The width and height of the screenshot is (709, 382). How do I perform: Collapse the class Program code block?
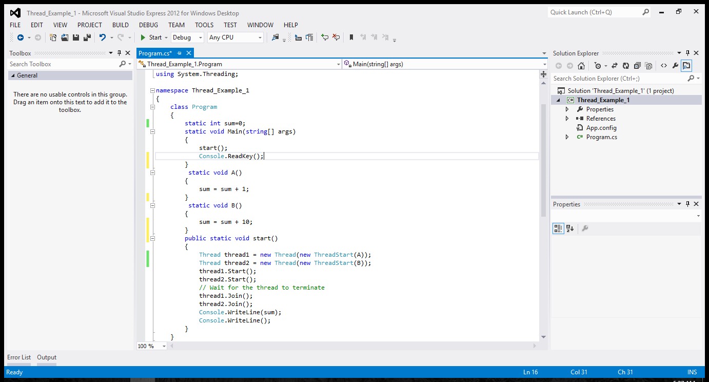pyautogui.click(x=152, y=107)
